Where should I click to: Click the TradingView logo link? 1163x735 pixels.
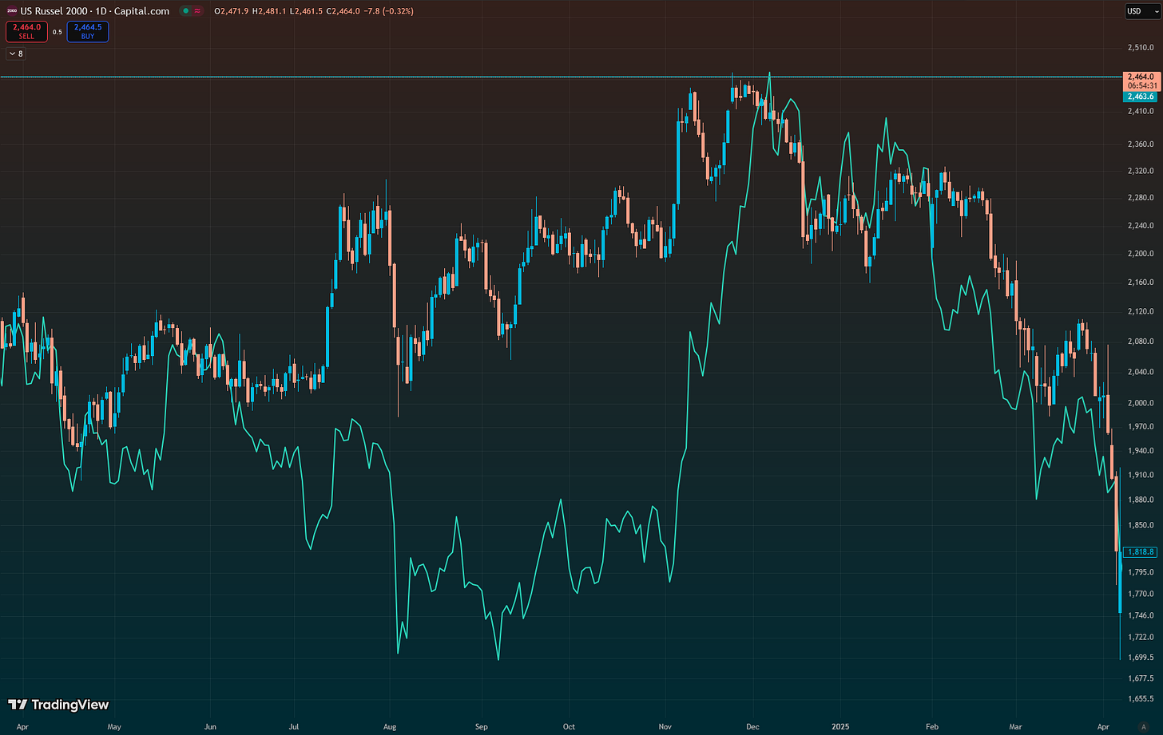point(58,705)
